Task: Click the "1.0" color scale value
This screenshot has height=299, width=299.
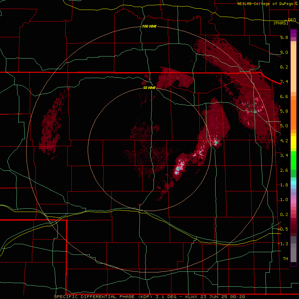Action: [x=284, y=200]
